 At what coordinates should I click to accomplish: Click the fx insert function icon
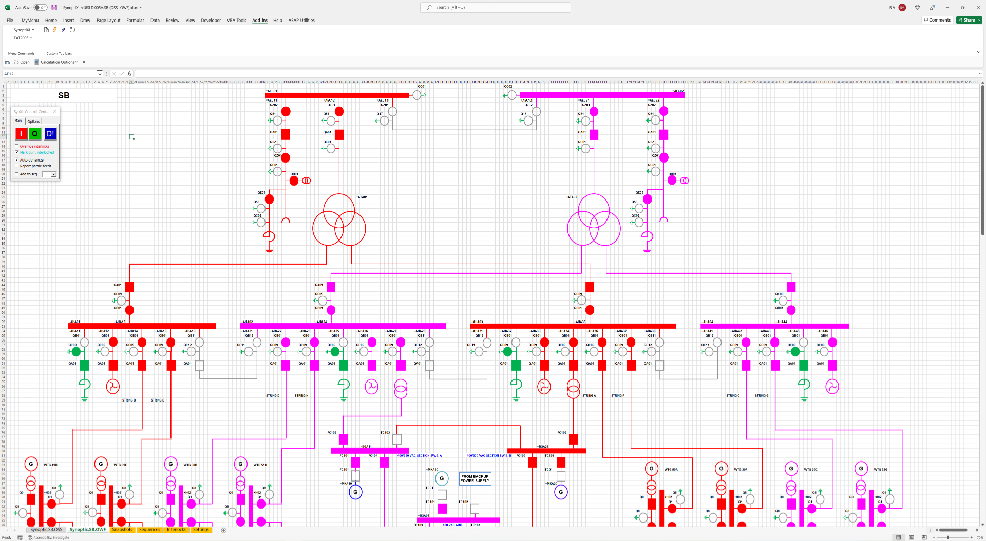129,74
